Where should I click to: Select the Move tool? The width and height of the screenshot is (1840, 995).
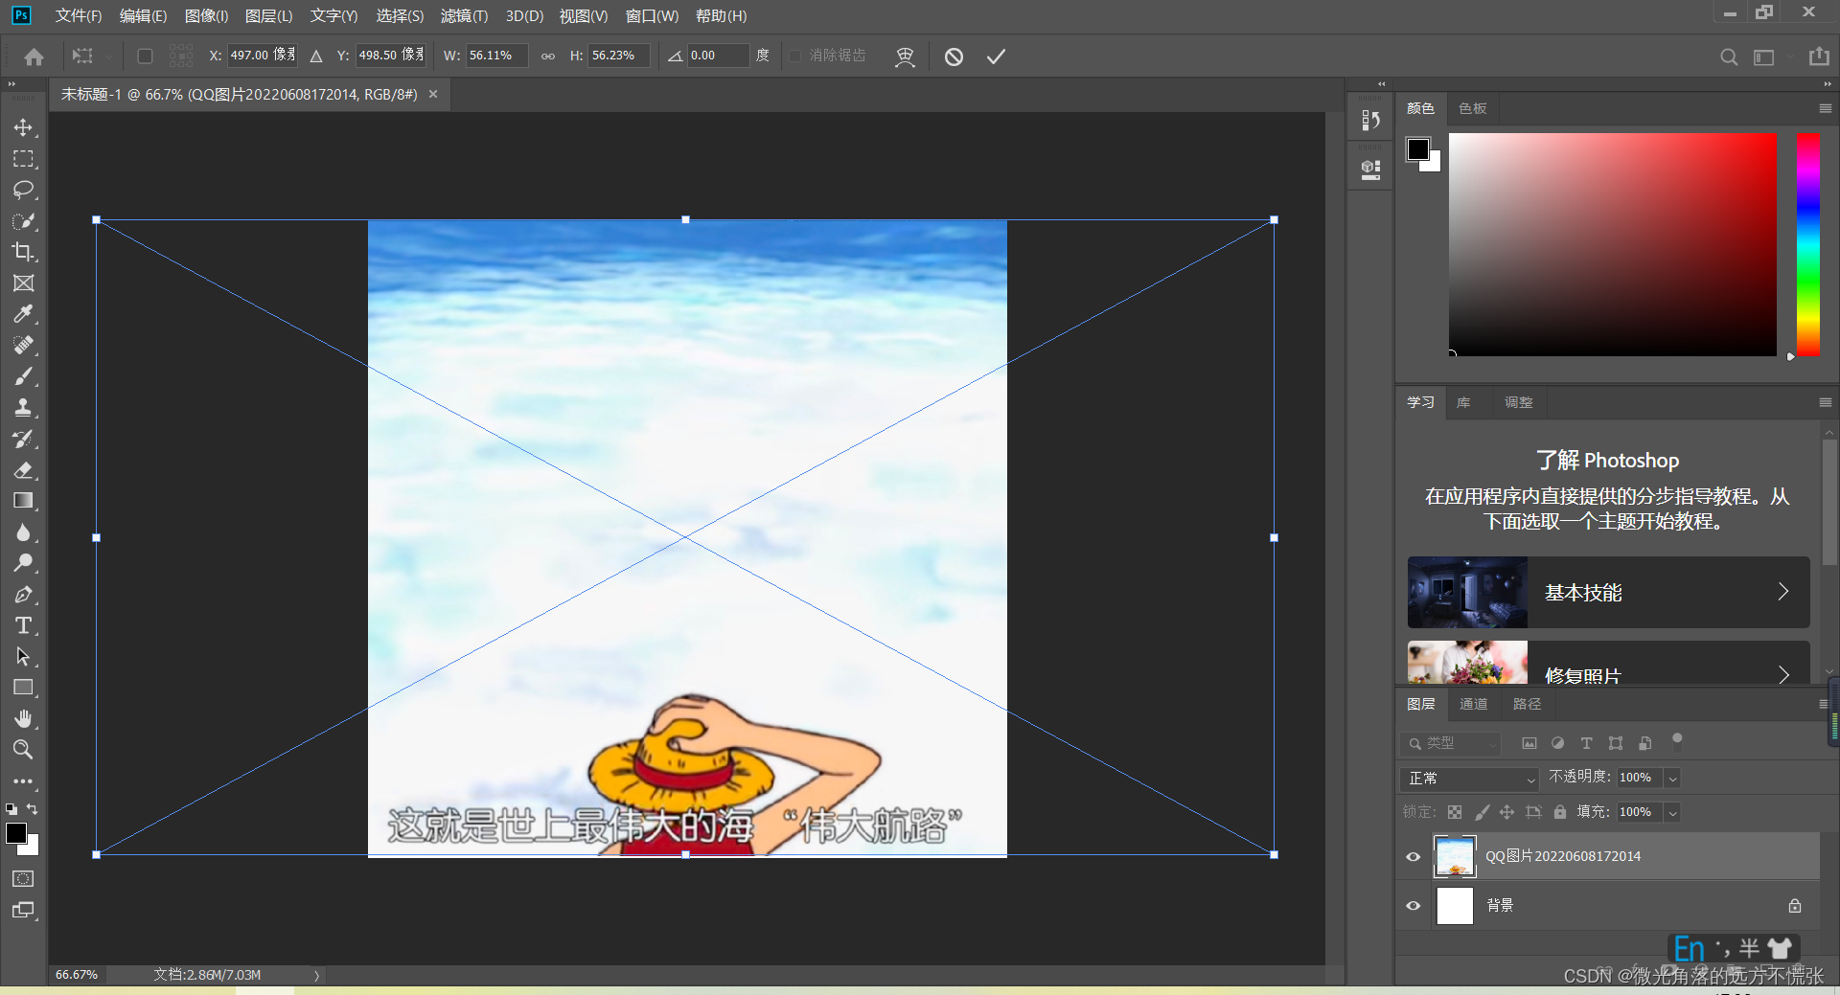pyautogui.click(x=24, y=126)
